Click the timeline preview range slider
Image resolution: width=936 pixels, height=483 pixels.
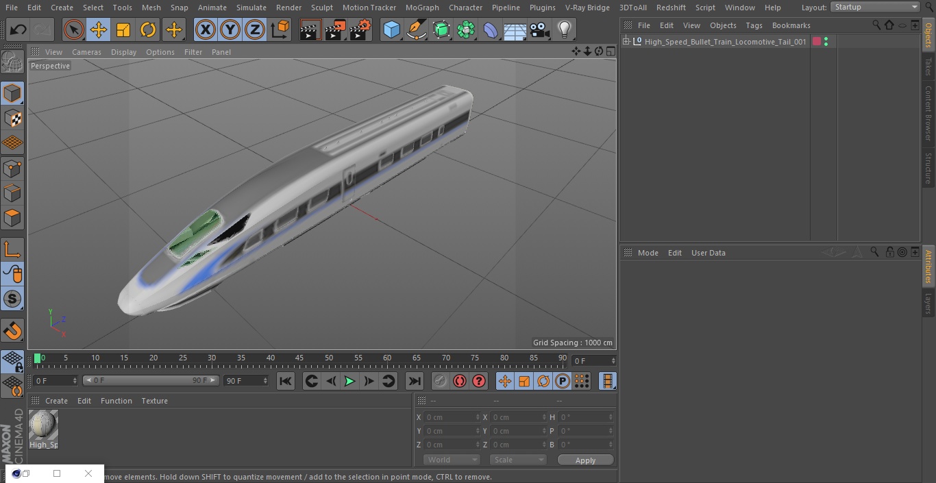(x=151, y=380)
